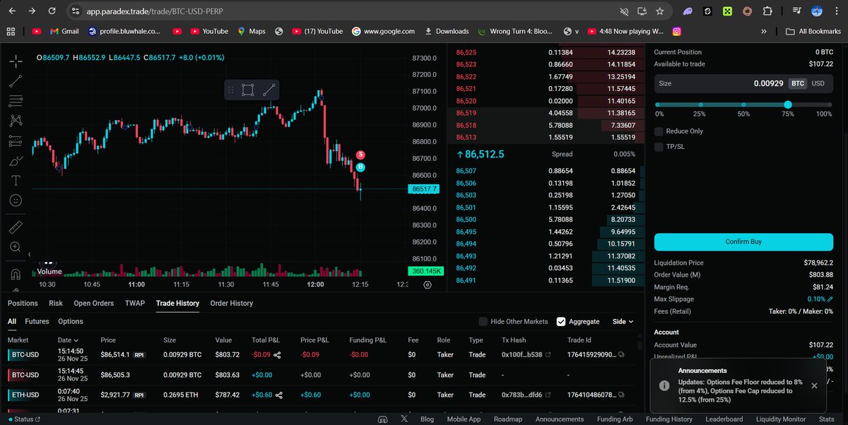Screen dimensions: 848x425
Task: Close the Announcements notification
Action: coord(814,385)
